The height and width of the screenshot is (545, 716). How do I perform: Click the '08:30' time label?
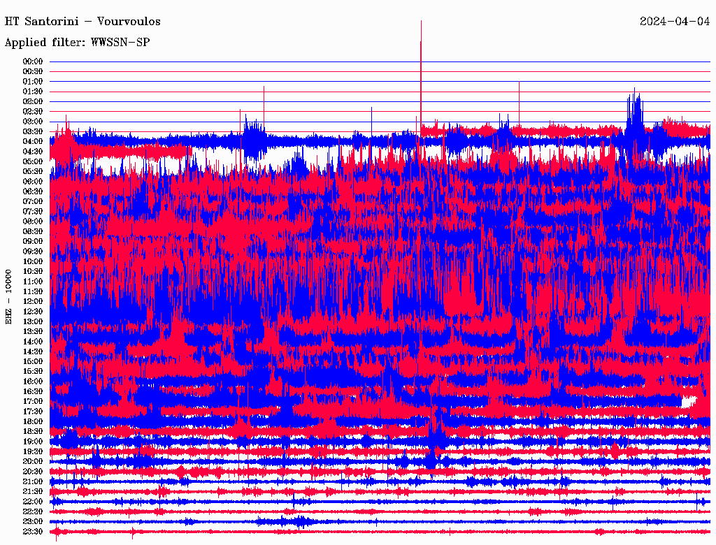pos(33,232)
